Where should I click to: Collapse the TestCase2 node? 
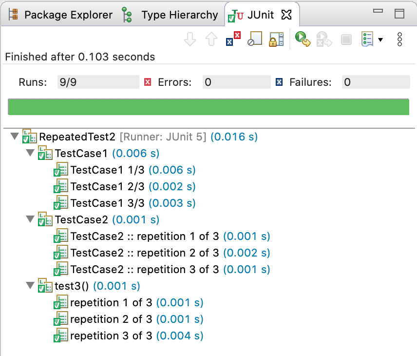pos(30,219)
